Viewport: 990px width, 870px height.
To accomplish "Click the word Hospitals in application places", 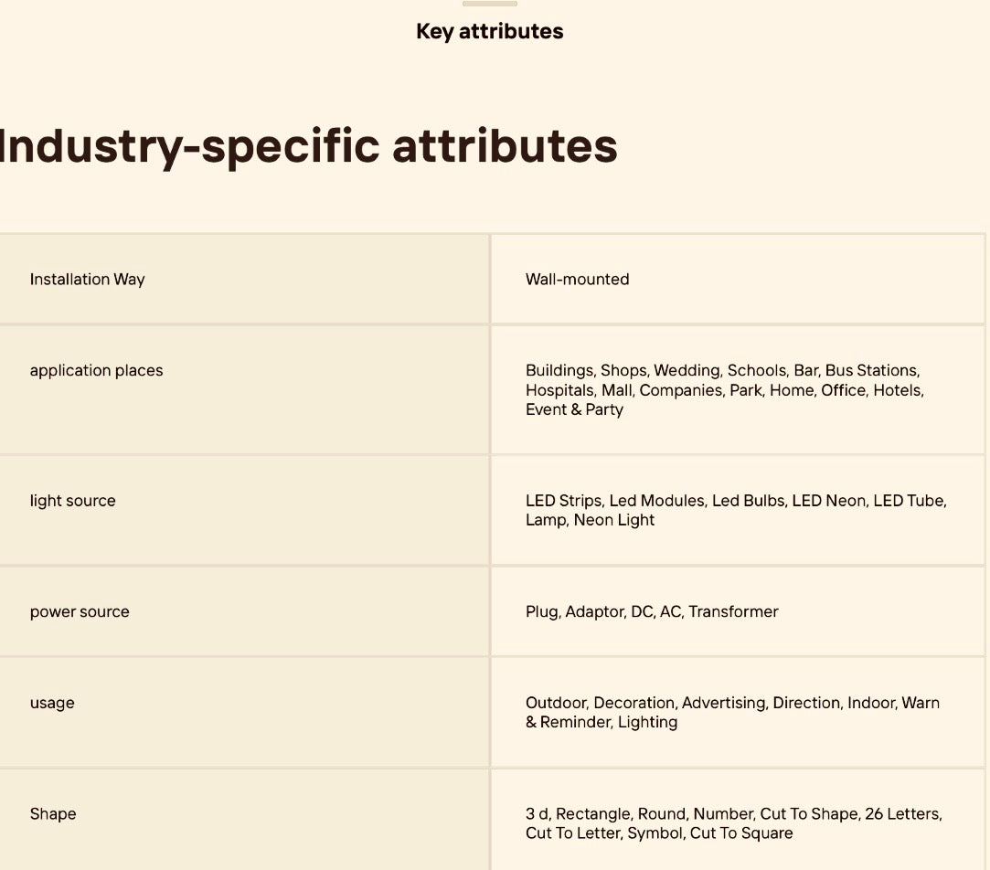I will pos(559,390).
